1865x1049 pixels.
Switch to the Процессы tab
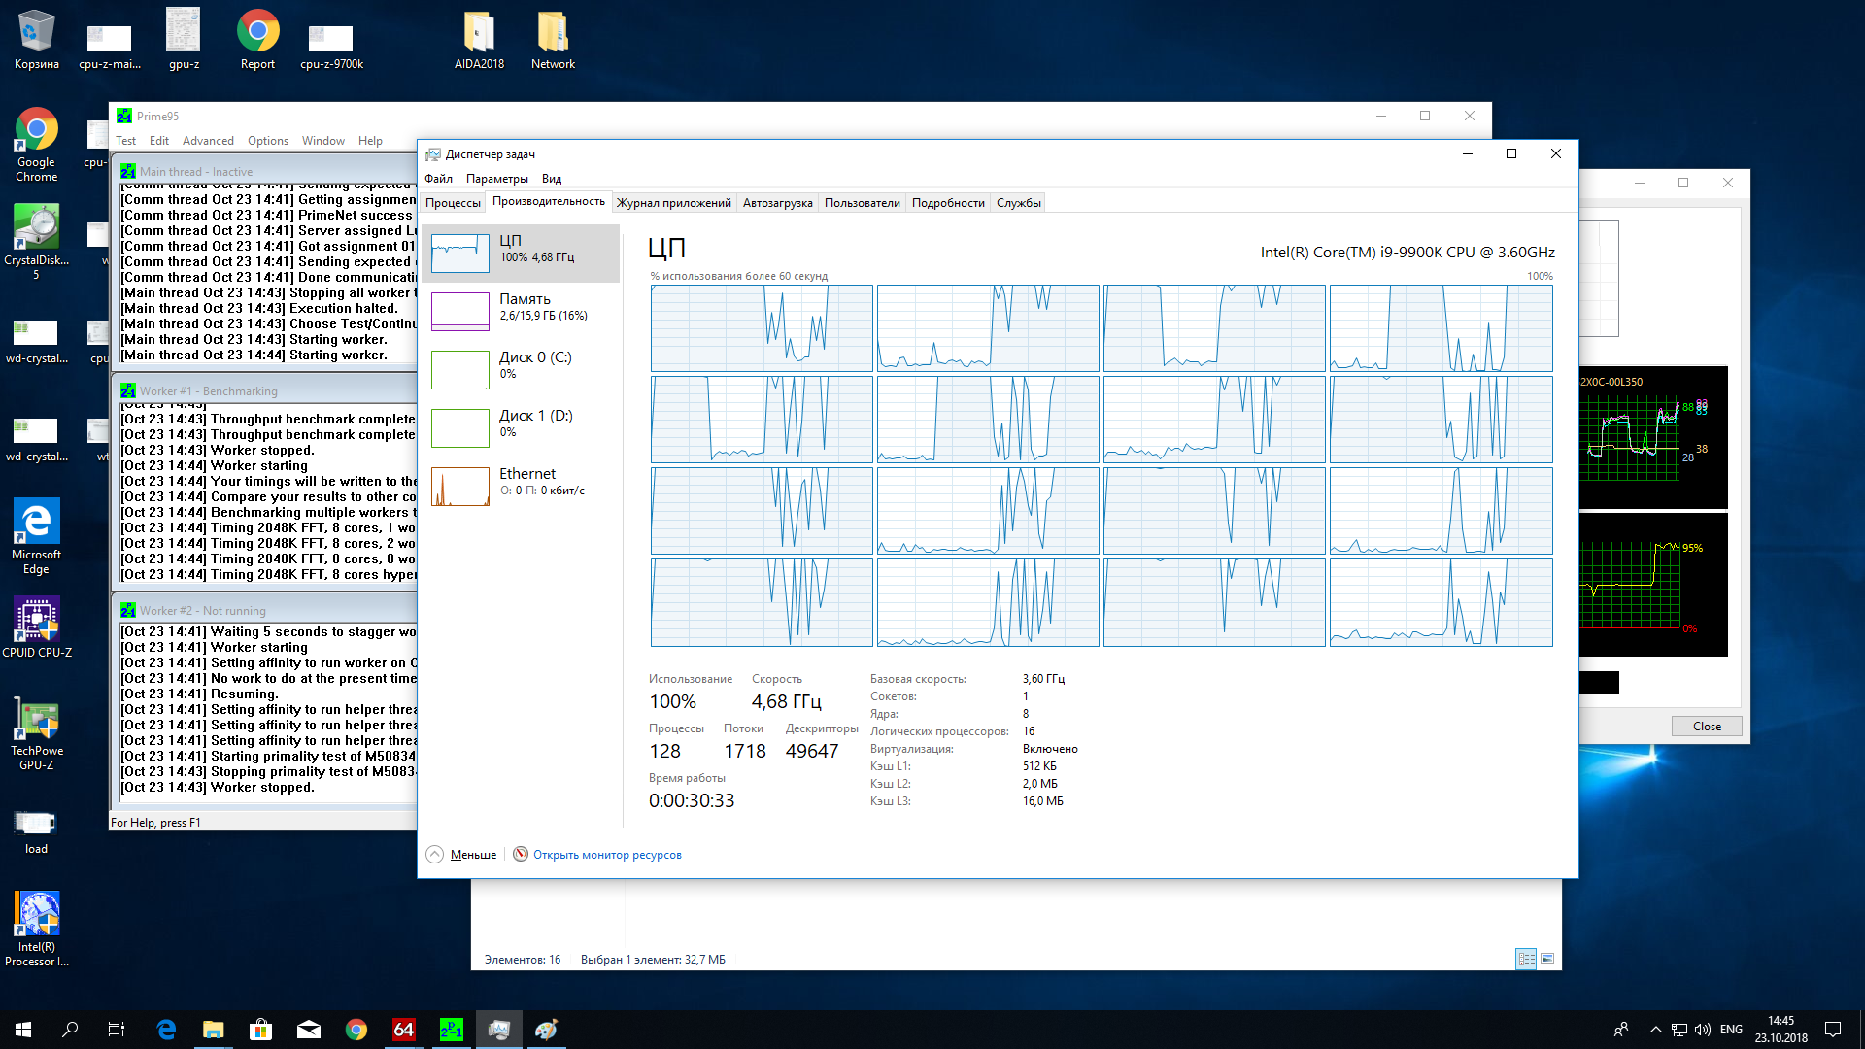pos(453,203)
